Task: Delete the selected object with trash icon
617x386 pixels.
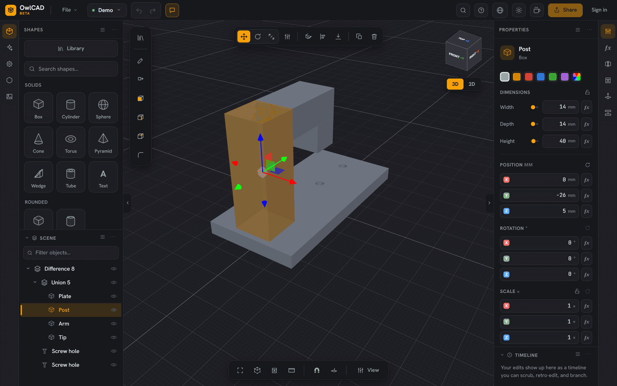Action: 374,36
